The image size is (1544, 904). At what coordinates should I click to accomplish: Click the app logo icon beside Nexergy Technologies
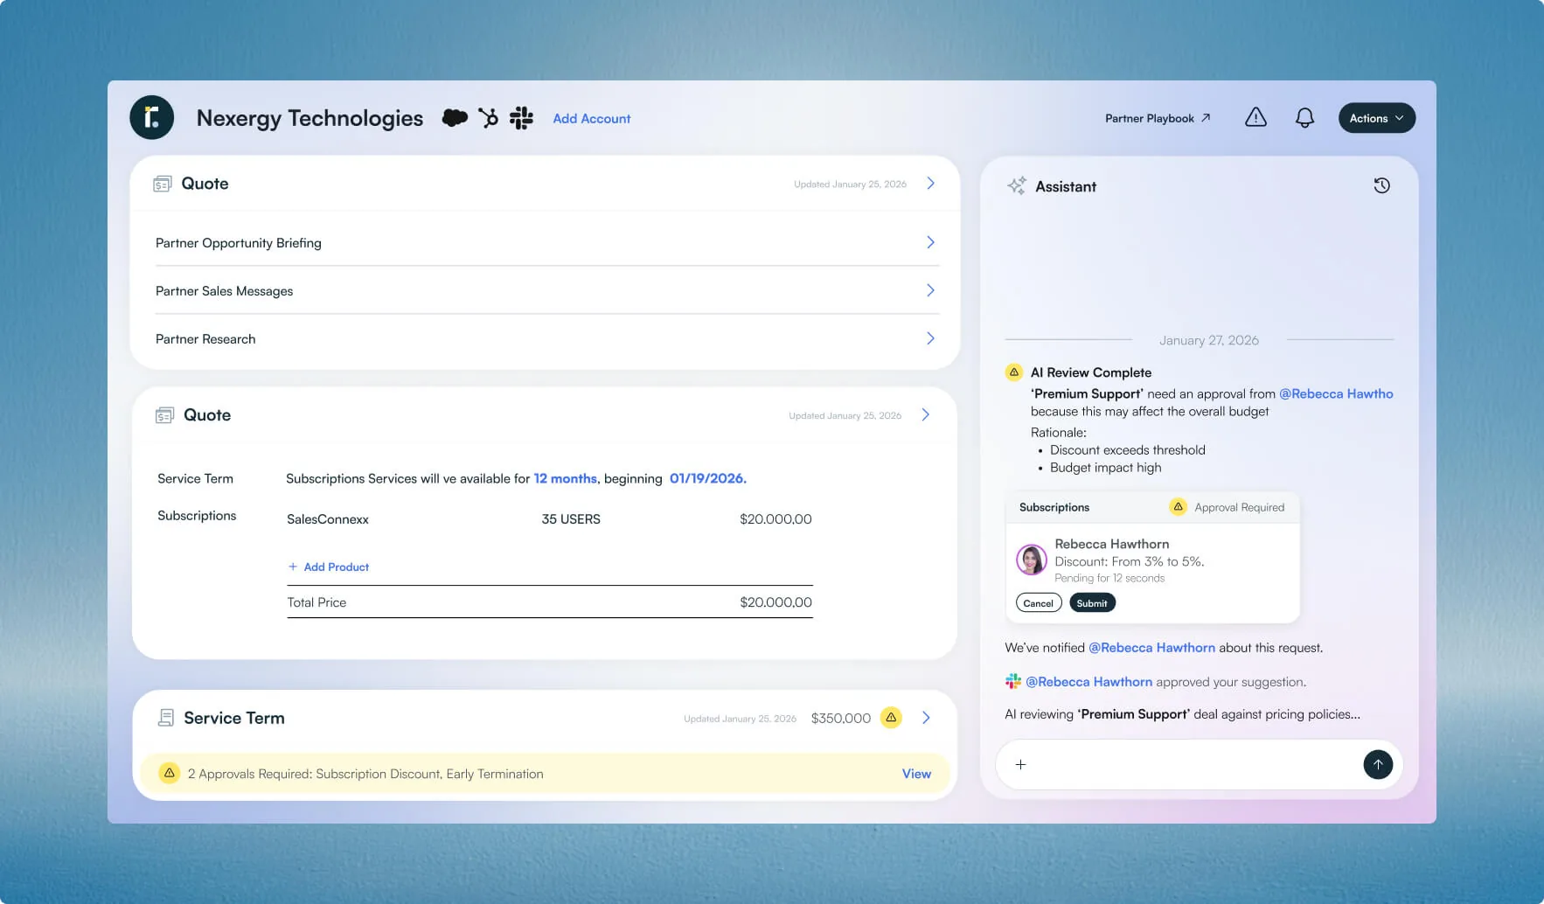(152, 117)
